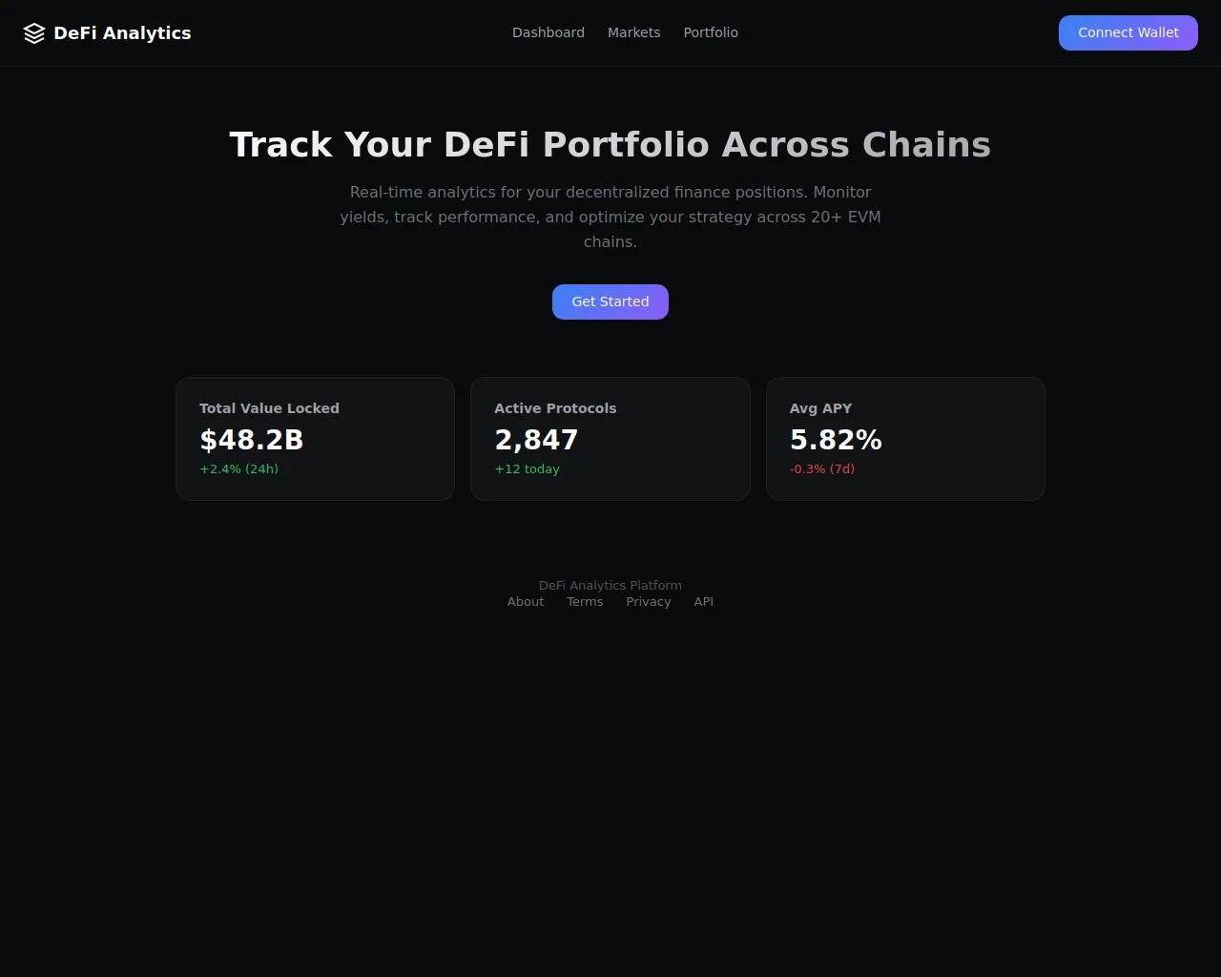
Task: Open the Markets nav item
Action: point(634,32)
